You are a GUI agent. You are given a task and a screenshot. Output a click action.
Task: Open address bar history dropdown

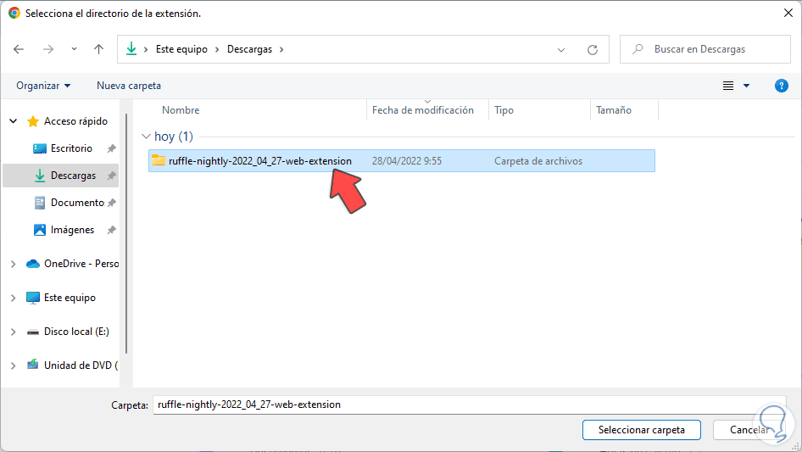pyautogui.click(x=561, y=50)
